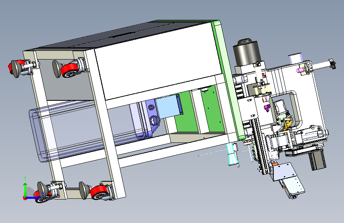Select the magenta fitting near the upper right cylinder
Image resolution: width=344 pixels, height=223 pixels.
click(x=299, y=71)
